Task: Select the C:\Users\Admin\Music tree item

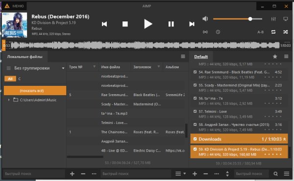Action: tap(38, 100)
